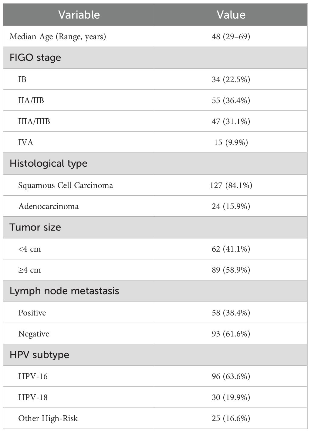Click the <4 cm row label
Image resolution: width=311 pixels, height=432 pixels.
pyautogui.click(x=29, y=249)
